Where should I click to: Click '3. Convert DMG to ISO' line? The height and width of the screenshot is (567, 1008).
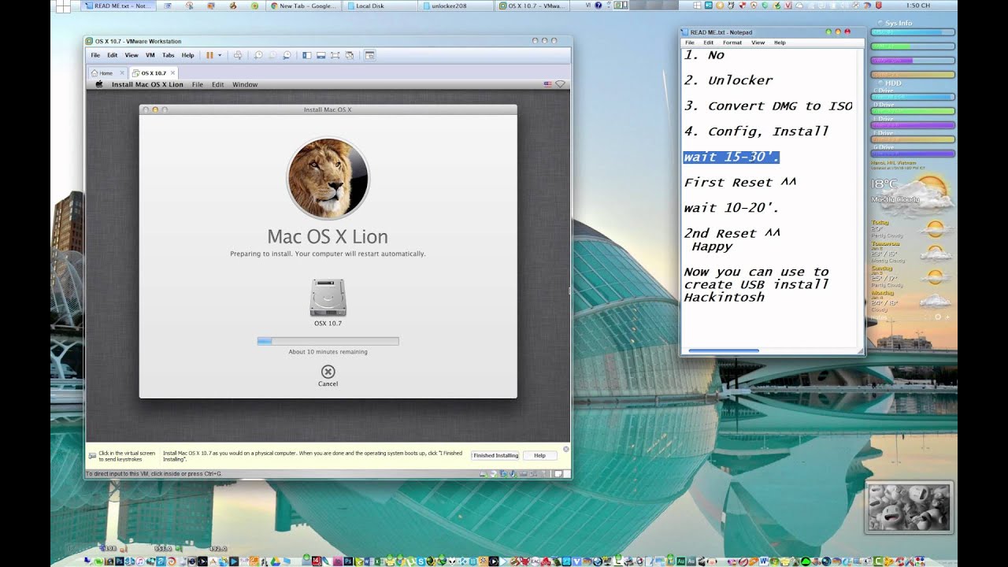tap(768, 106)
